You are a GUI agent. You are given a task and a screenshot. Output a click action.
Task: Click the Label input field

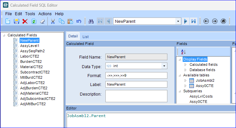click(136, 84)
